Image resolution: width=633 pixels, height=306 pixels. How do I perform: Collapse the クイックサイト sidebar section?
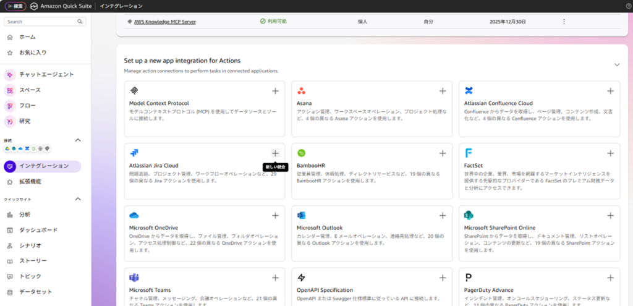tap(78, 199)
